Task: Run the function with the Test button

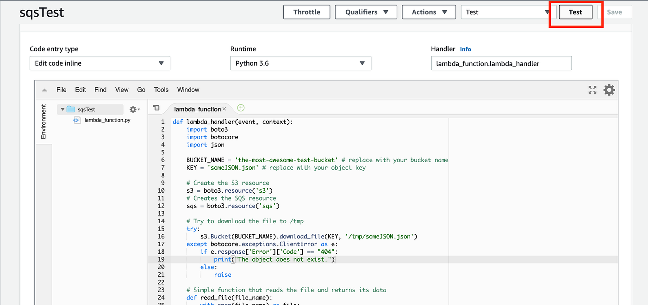Action: 575,12
